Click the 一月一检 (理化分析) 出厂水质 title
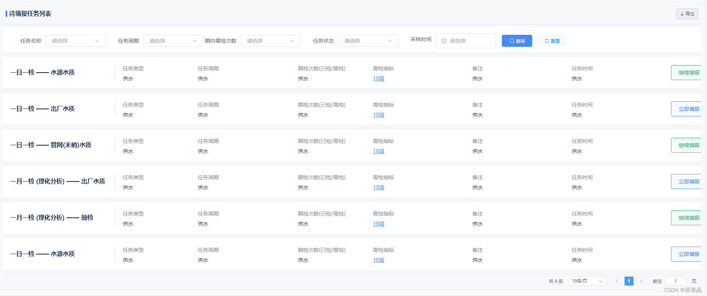This screenshot has height=296, width=707. click(58, 181)
